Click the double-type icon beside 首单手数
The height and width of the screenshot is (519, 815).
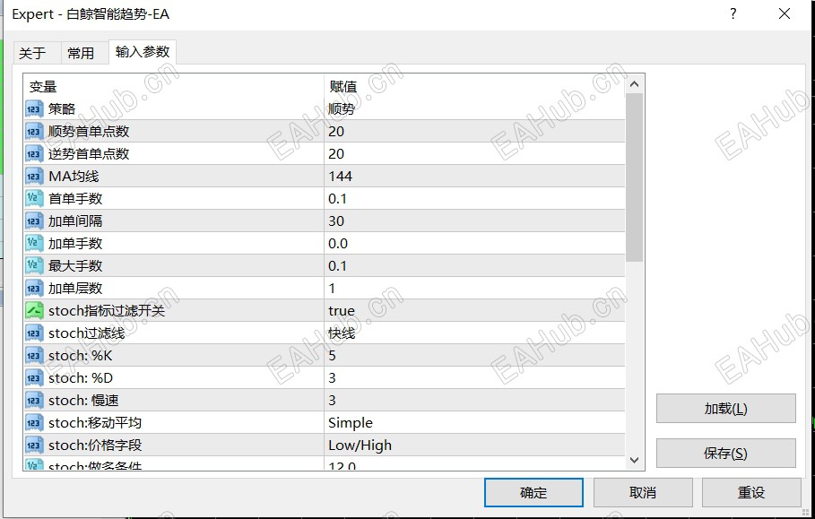(x=34, y=198)
